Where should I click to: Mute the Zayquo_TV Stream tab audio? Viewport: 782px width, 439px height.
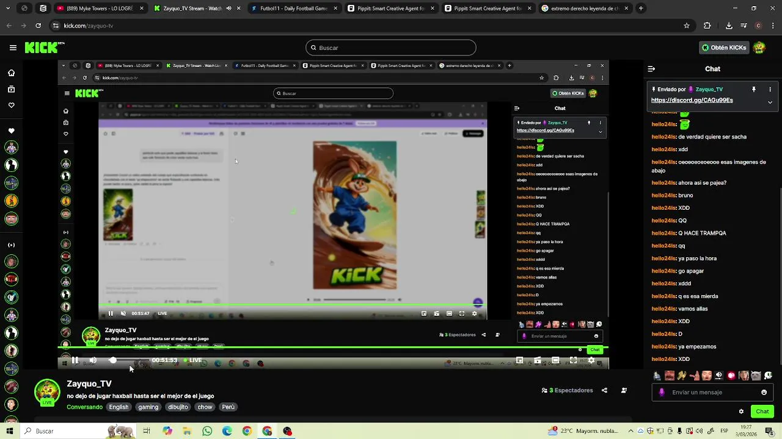click(x=229, y=9)
